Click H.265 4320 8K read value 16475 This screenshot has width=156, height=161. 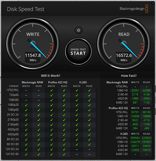[x=147, y=150]
